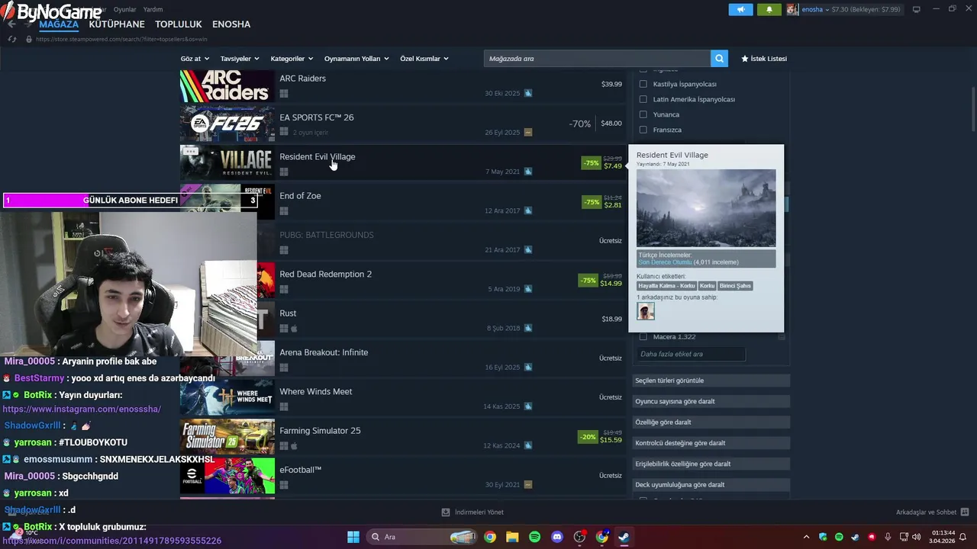Expand the Tavsiyeler menu
977x549 pixels.
pos(240,59)
